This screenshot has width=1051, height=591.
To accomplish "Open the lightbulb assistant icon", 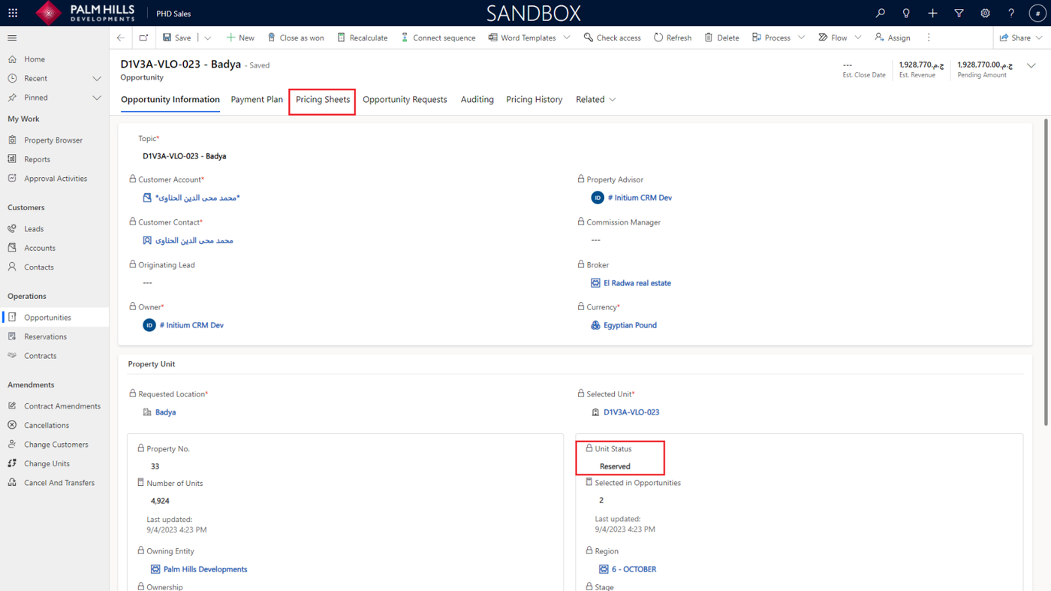I will [x=906, y=13].
